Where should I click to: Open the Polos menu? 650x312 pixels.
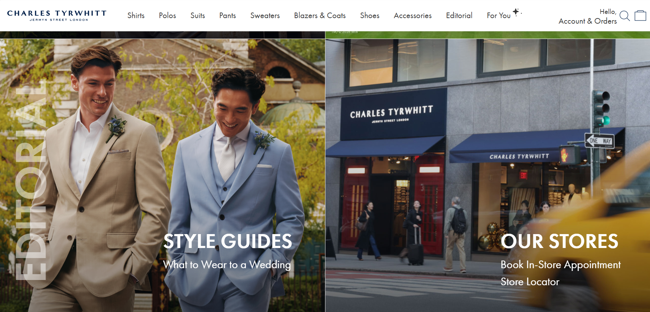point(168,16)
